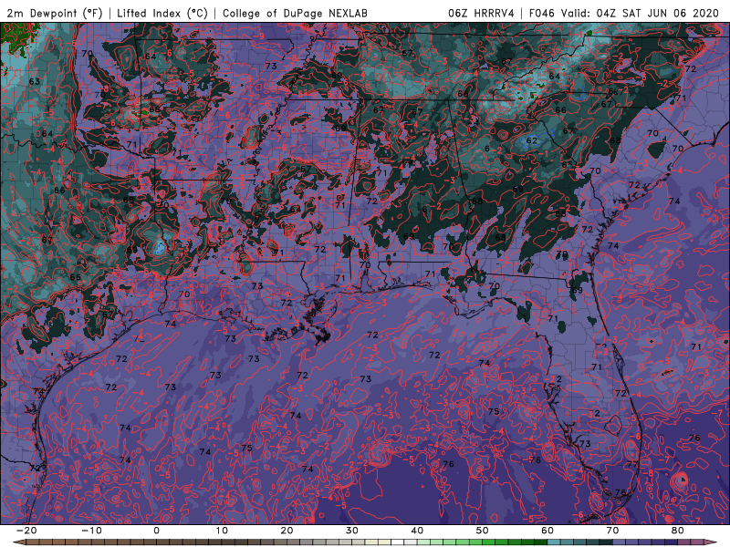This screenshot has height=547, width=730.
Task: Click the '-10' color scale label
Action: tap(91, 531)
